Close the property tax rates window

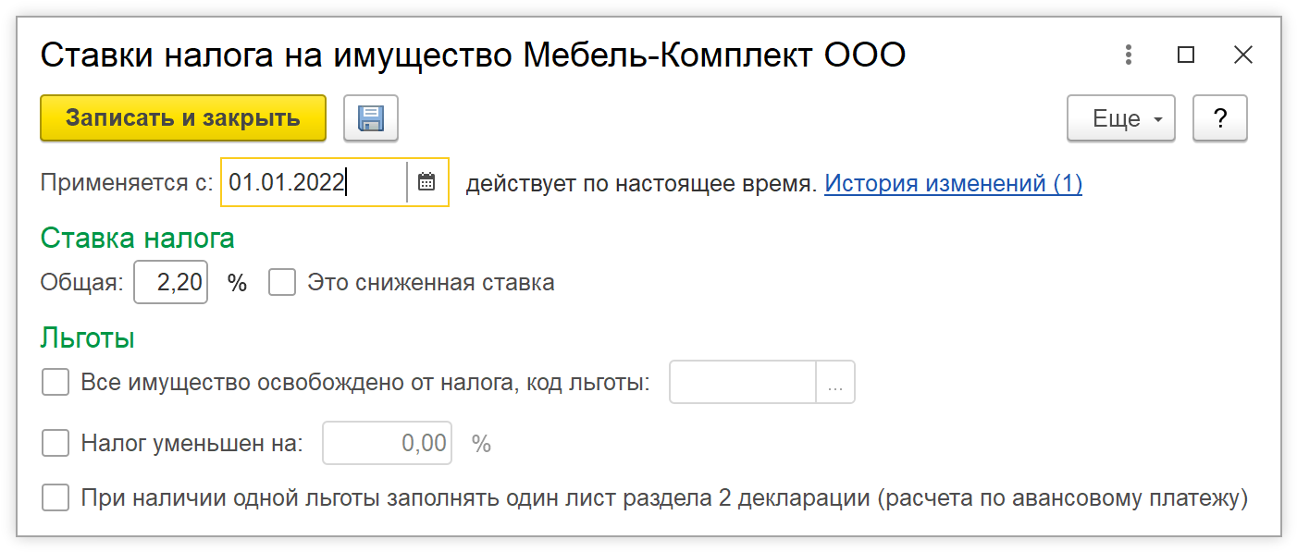(x=1242, y=55)
